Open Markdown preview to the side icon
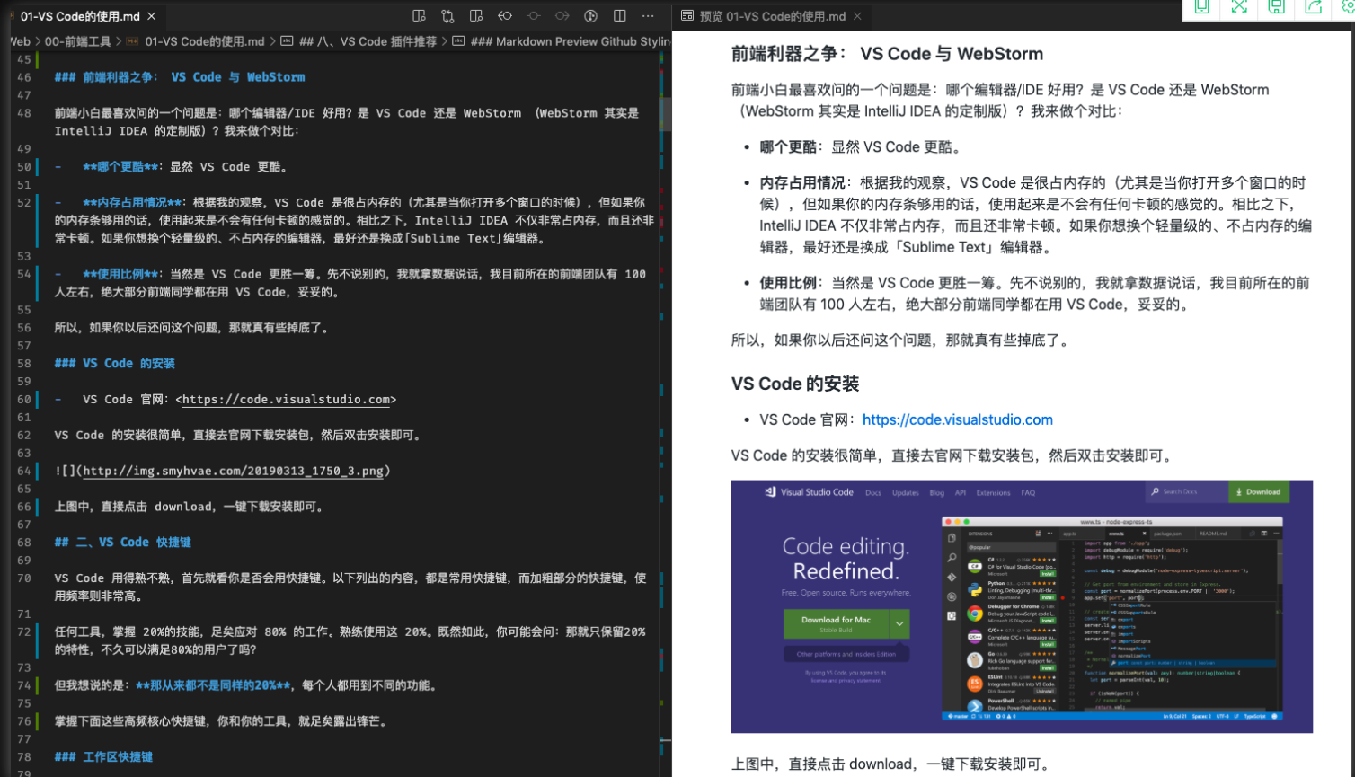The image size is (1355, 777). 419,16
